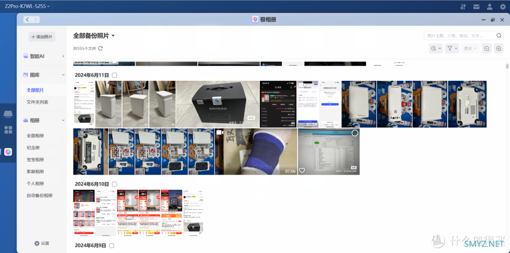The height and width of the screenshot is (253, 510).
Task: Select 纪念册 in the sidebar
Action: point(33,148)
